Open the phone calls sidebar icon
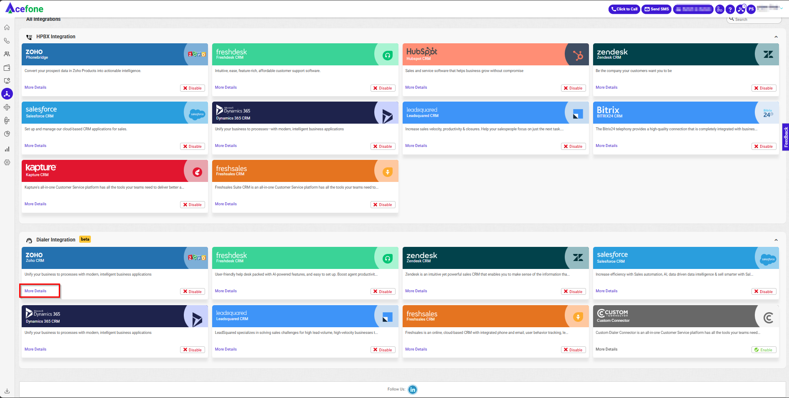Image resolution: width=789 pixels, height=398 pixels. point(7,41)
